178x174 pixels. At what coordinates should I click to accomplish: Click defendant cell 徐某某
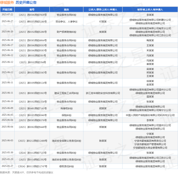click(150, 81)
